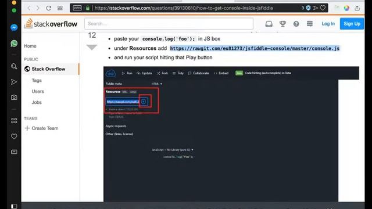Open the achievements trophy icon
The height and width of the screenshot is (209, 372).
[282, 24]
